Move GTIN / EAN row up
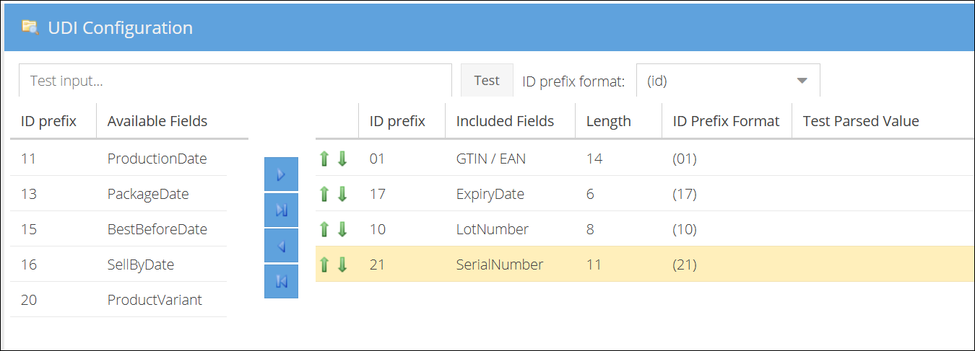Image resolution: width=975 pixels, height=351 pixels. 324,159
